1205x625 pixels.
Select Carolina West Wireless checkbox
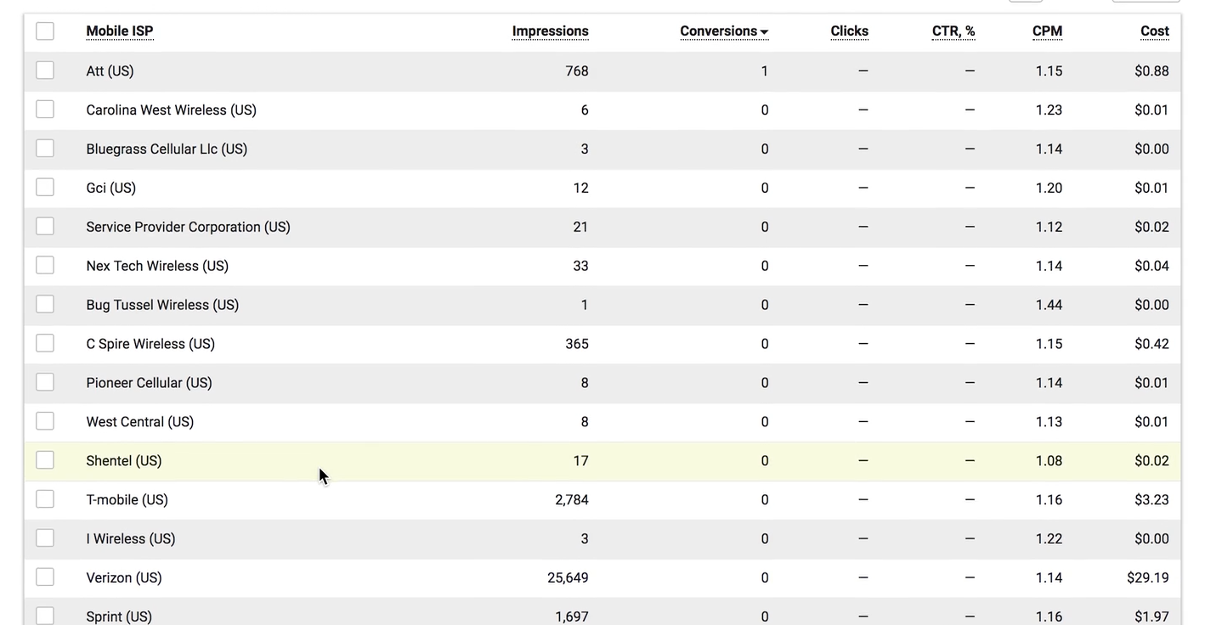(x=45, y=110)
